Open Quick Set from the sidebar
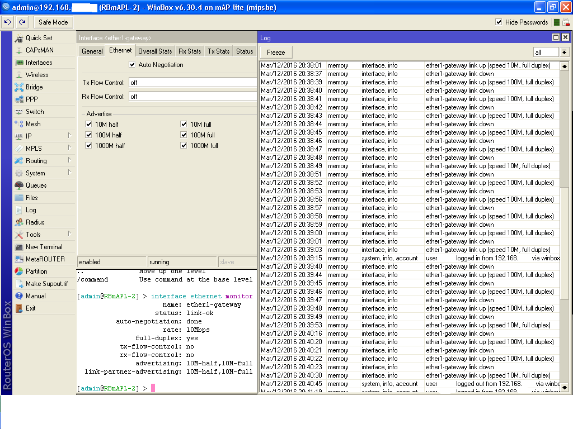The height and width of the screenshot is (429, 573). tap(39, 38)
